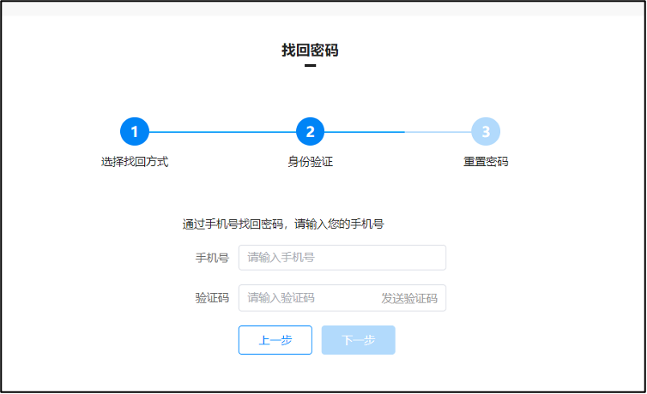The image size is (647, 394).
Task: Click progress line between steps 1 and 2
Action: (222, 132)
